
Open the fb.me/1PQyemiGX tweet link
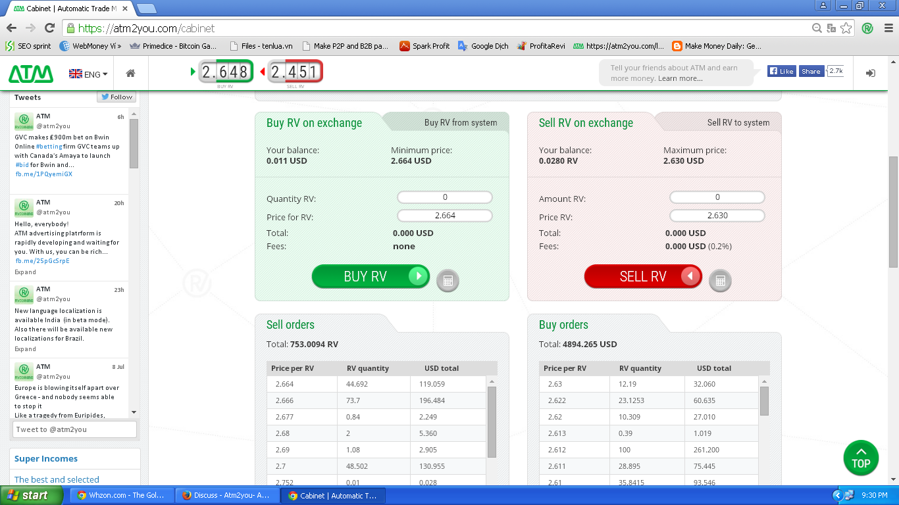(43, 174)
